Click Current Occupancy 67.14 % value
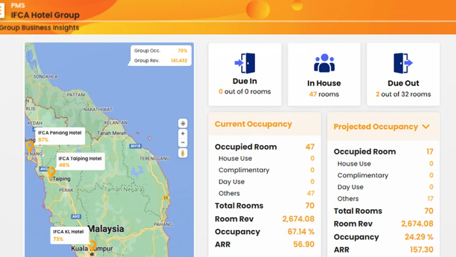Viewport: 456px width, 257px height. [301, 231]
